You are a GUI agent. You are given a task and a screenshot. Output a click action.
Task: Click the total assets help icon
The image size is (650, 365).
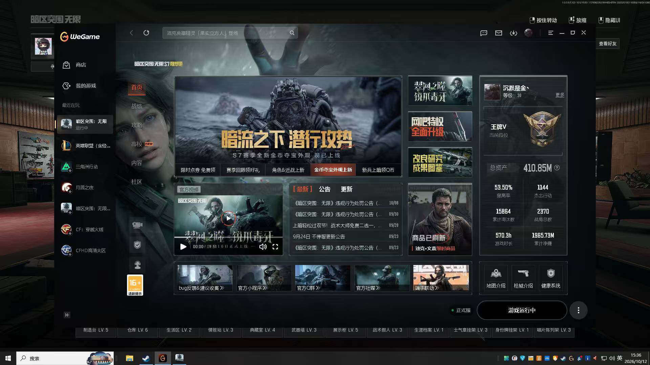557,168
